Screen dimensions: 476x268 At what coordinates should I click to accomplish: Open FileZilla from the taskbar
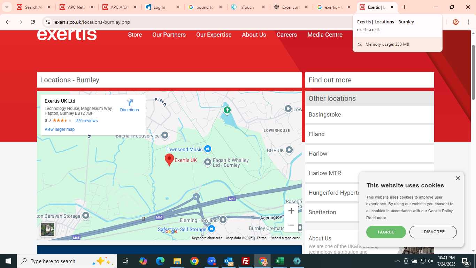point(246,261)
